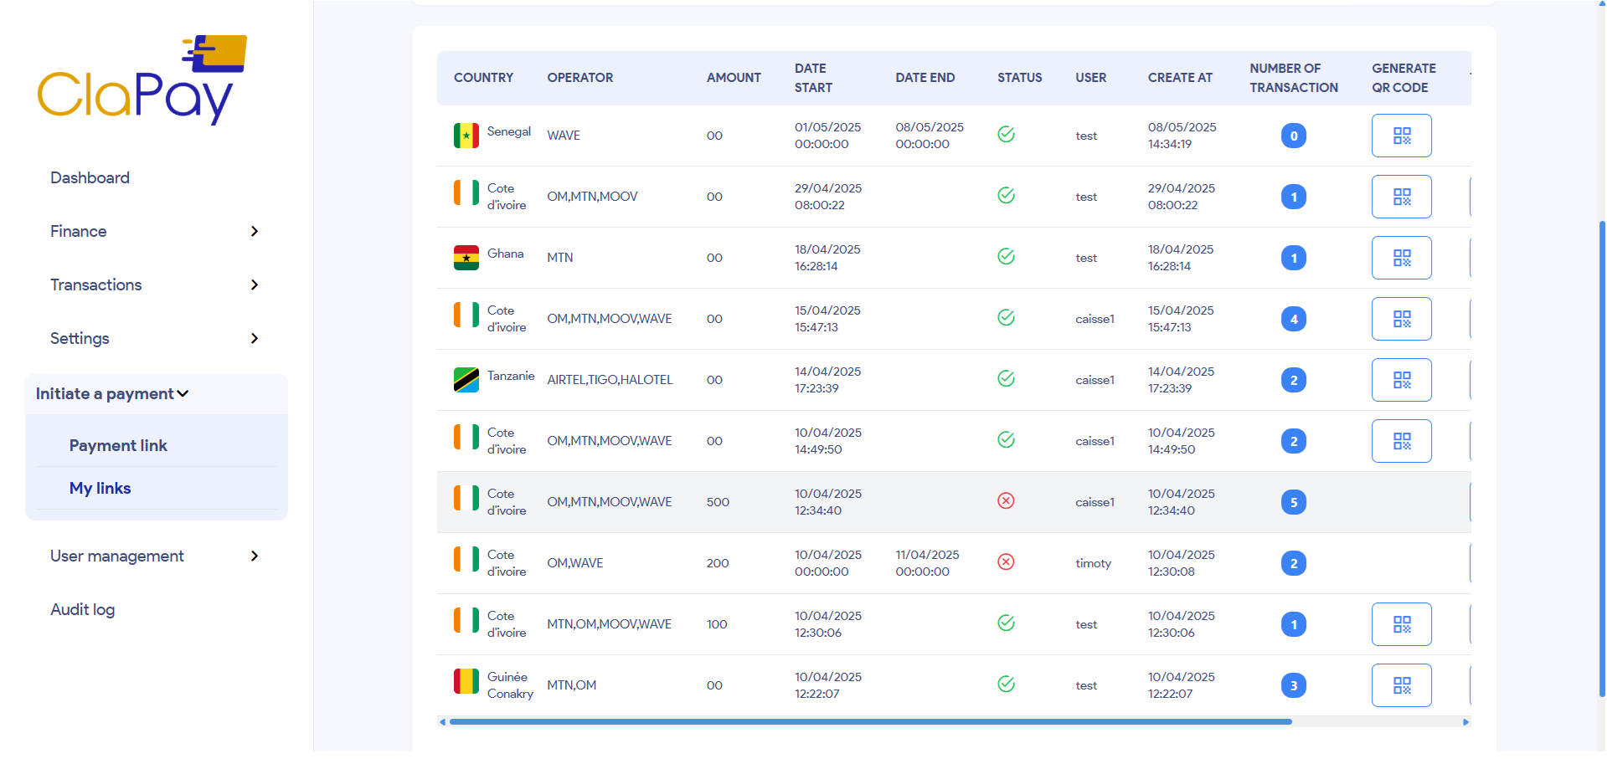Open the Dashboard menu item
Viewport: 1607px width, 764px height.
pos(90,177)
